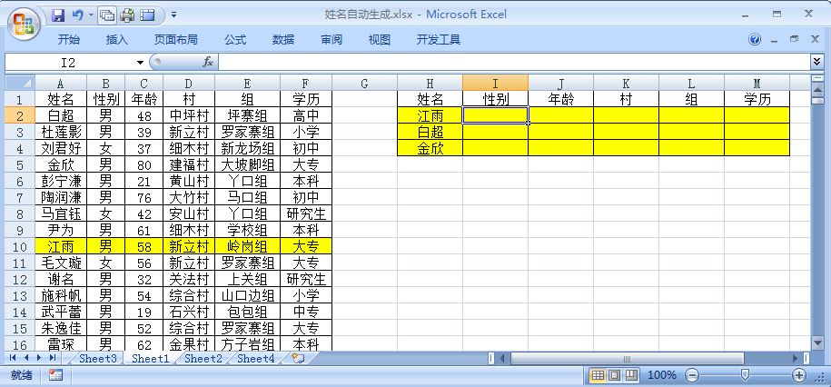Click cell containing 罗家寨组 in row 3
831x387 pixels.
pos(248,132)
